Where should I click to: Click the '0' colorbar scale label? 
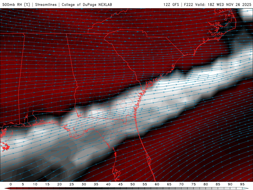(x=11, y=184)
